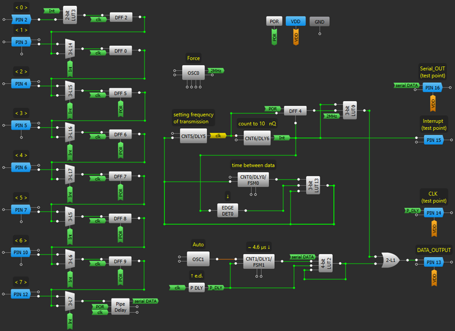Image resolution: width=455 pixels, height=331 pixels.
Task: Click the 4-bit LUT2 block
Action: pos(325,263)
